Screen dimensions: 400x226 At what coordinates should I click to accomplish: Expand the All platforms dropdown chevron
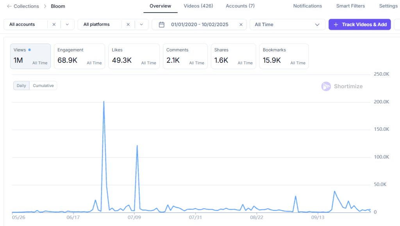click(141, 24)
